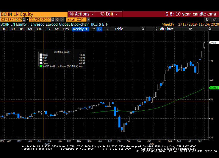The width and height of the screenshot is (219, 158).
Task: Toggle the High series checkbox
Action: 41,58
